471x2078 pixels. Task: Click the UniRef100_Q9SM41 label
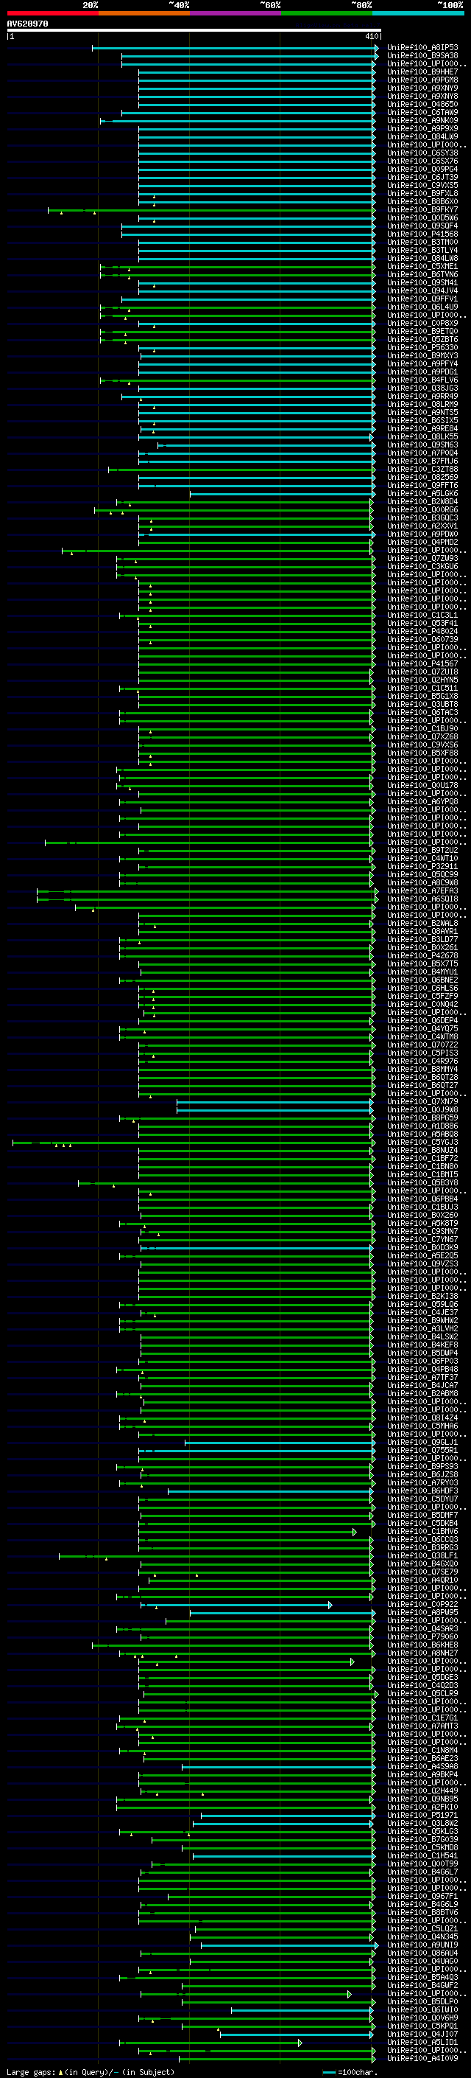[422, 282]
